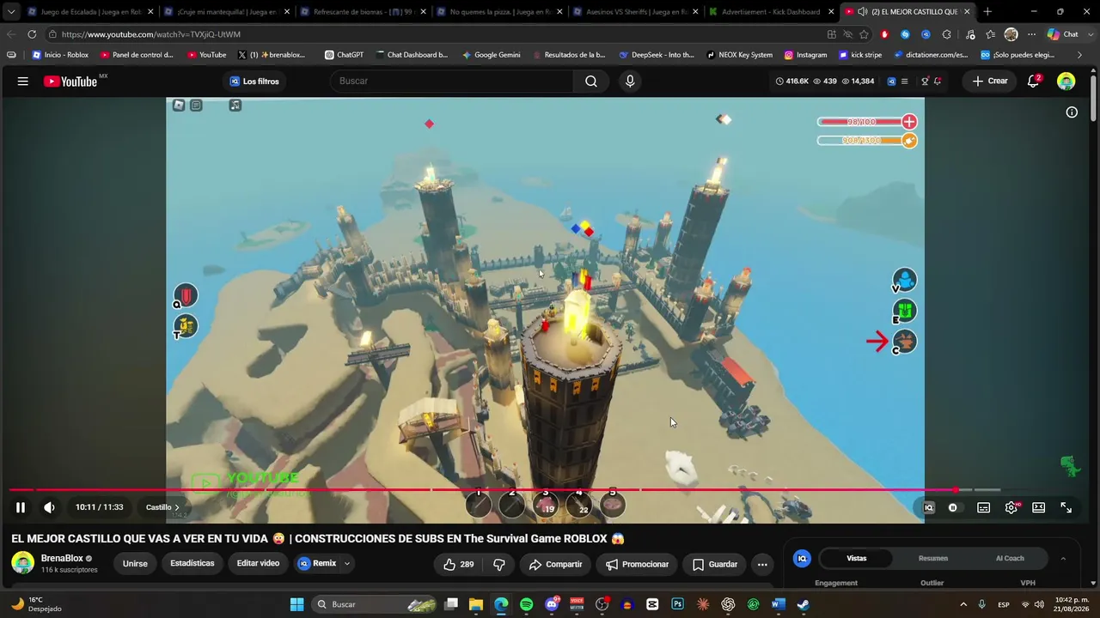Image resolution: width=1100 pixels, height=618 pixels.
Task: Click the Compartir share button
Action: 555,564
